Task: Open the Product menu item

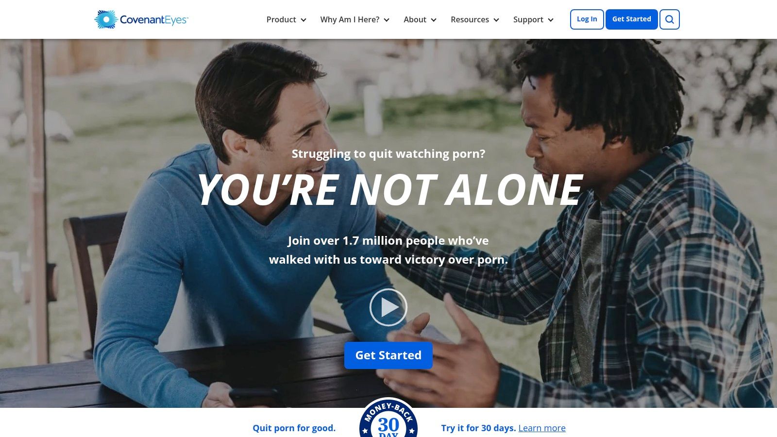Action: 281,19
